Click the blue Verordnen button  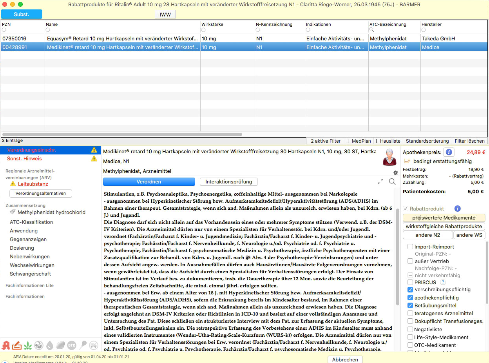coord(149,182)
